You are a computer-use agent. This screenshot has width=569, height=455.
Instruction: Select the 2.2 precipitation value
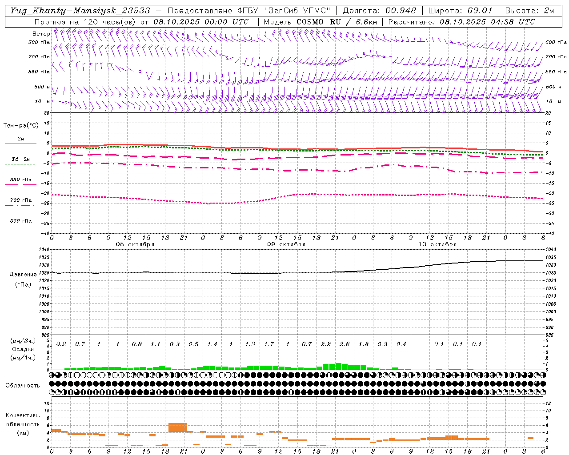point(326,344)
